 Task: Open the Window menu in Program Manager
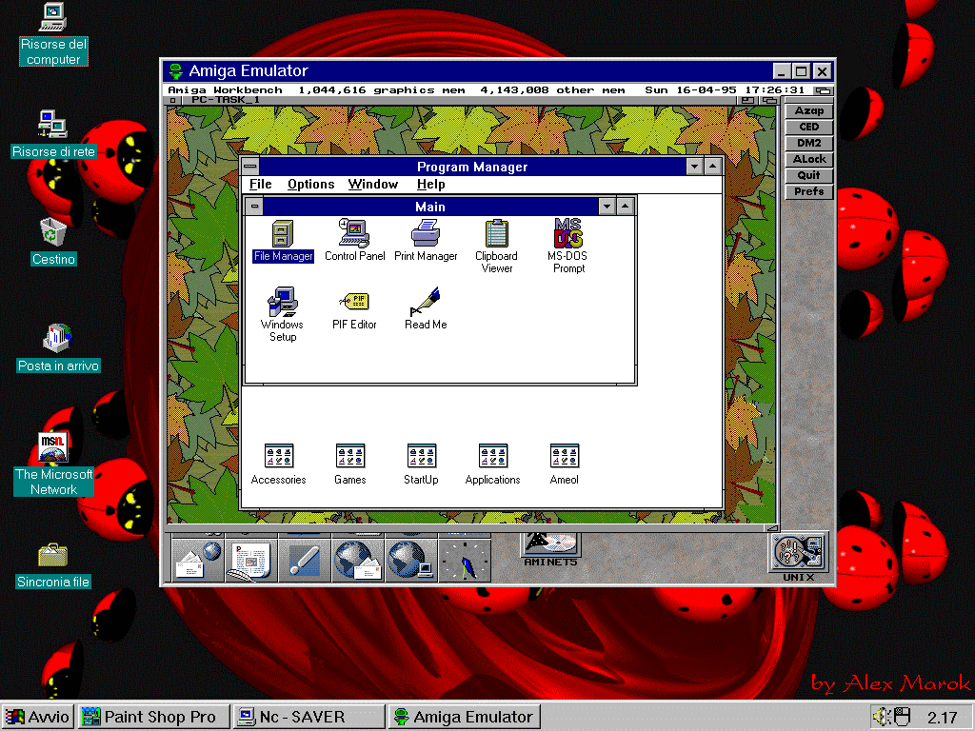point(373,184)
